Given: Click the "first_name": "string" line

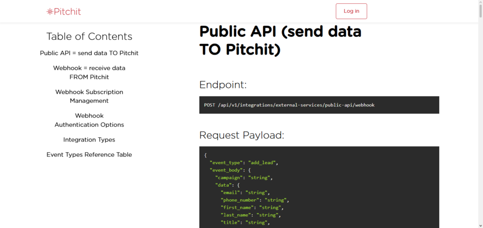Looking at the screenshot, I should (x=252, y=208).
